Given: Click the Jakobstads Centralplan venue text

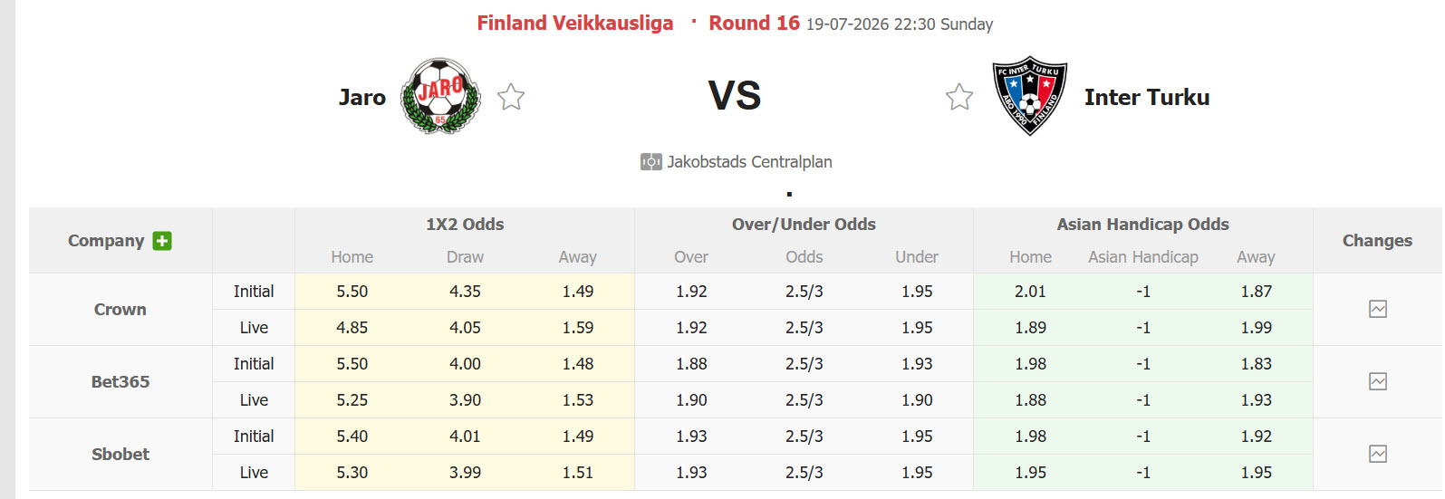Looking at the screenshot, I should pos(750,162).
